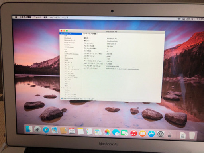Select NVMExpress in the sidebar

pos(69,47)
